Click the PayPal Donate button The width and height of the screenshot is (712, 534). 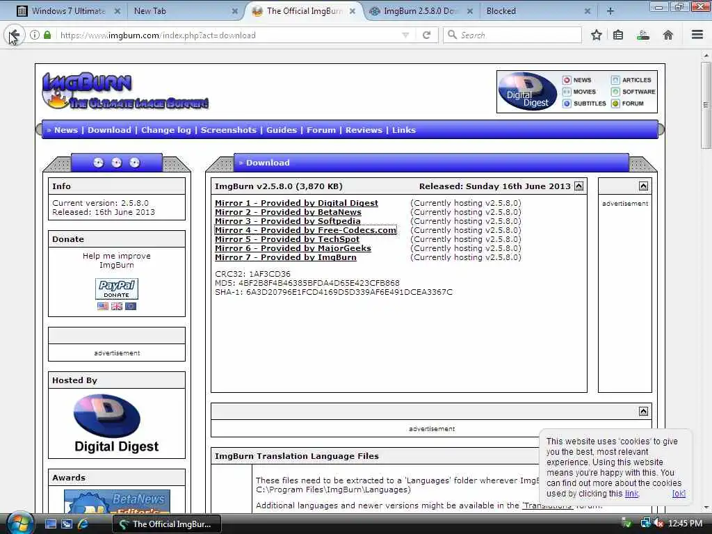tap(117, 289)
